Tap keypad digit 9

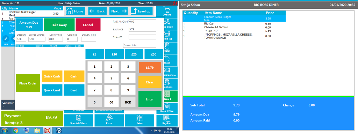(128, 90)
